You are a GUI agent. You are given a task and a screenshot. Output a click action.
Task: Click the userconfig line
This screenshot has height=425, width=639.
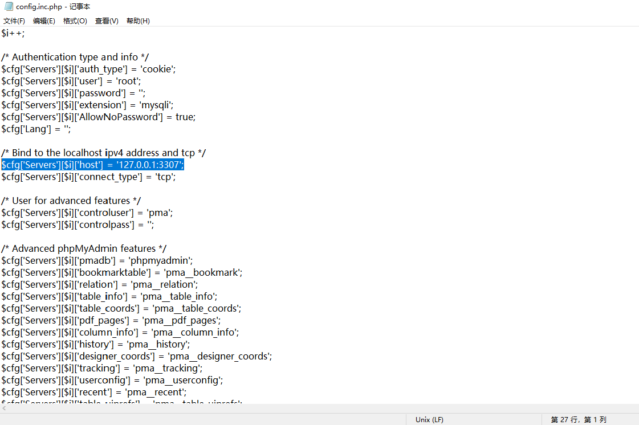tap(112, 380)
